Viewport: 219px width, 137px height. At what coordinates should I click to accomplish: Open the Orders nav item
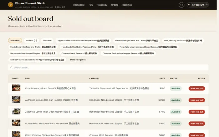(115, 5)
